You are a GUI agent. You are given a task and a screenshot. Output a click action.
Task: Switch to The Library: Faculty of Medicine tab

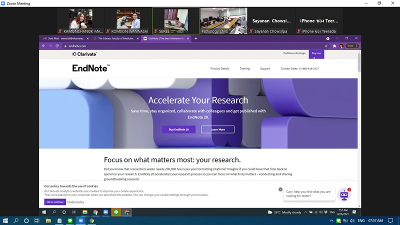pyautogui.click(x=115, y=38)
